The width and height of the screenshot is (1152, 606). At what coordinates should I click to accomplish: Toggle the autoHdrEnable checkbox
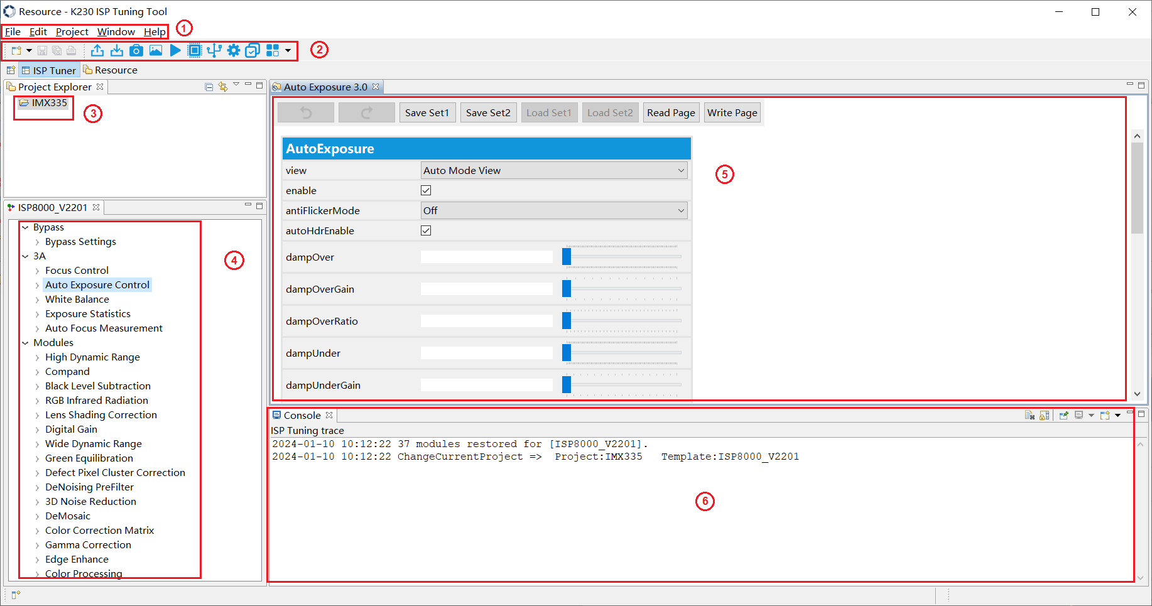click(x=426, y=230)
